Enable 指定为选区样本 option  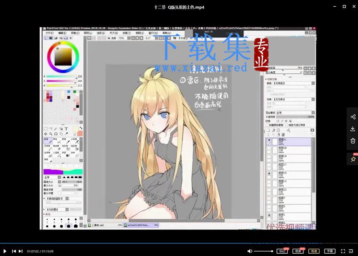[x=287, y=125]
